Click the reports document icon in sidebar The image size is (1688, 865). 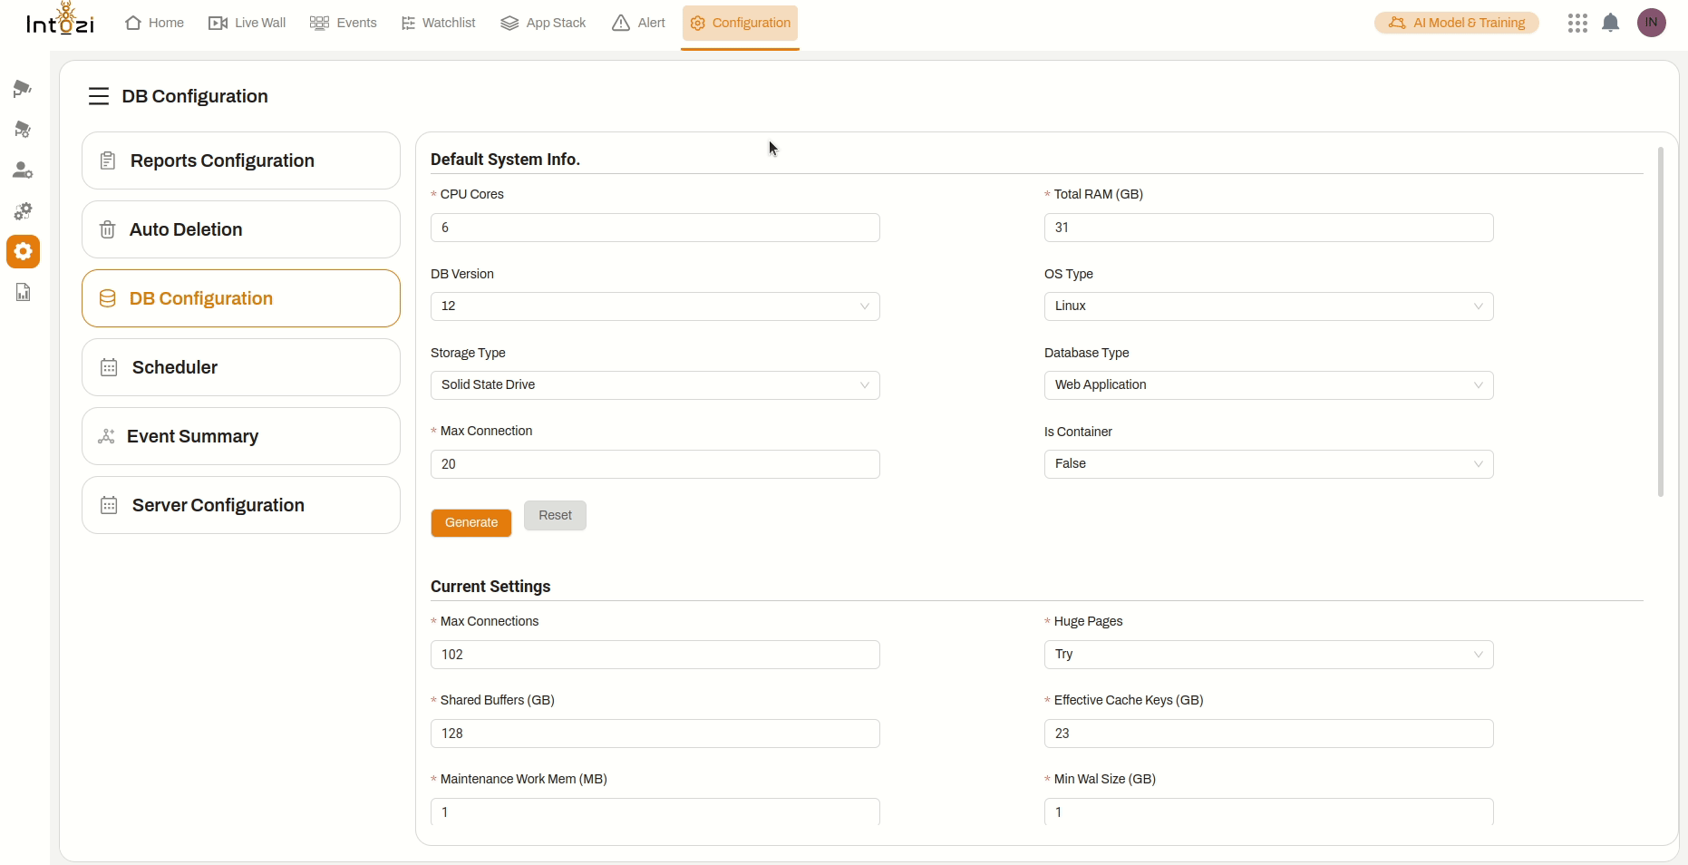23,292
